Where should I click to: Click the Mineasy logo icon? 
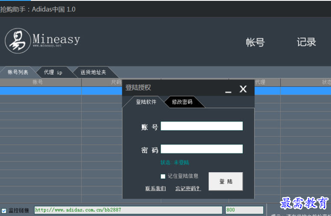(x=18, y=41)
